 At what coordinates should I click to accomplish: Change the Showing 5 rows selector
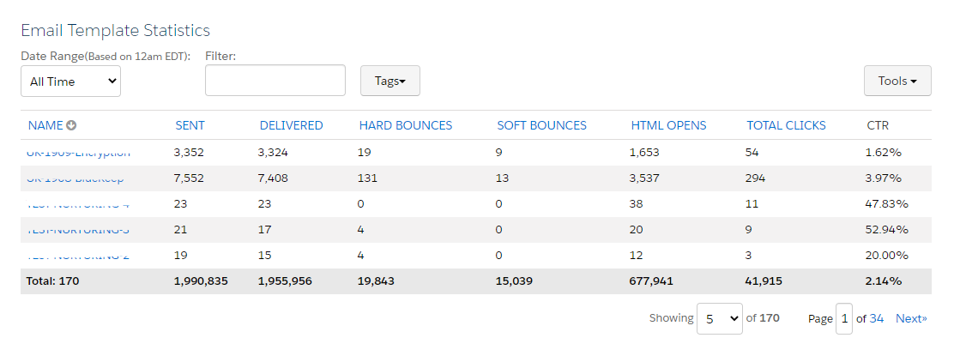point(720,318)
